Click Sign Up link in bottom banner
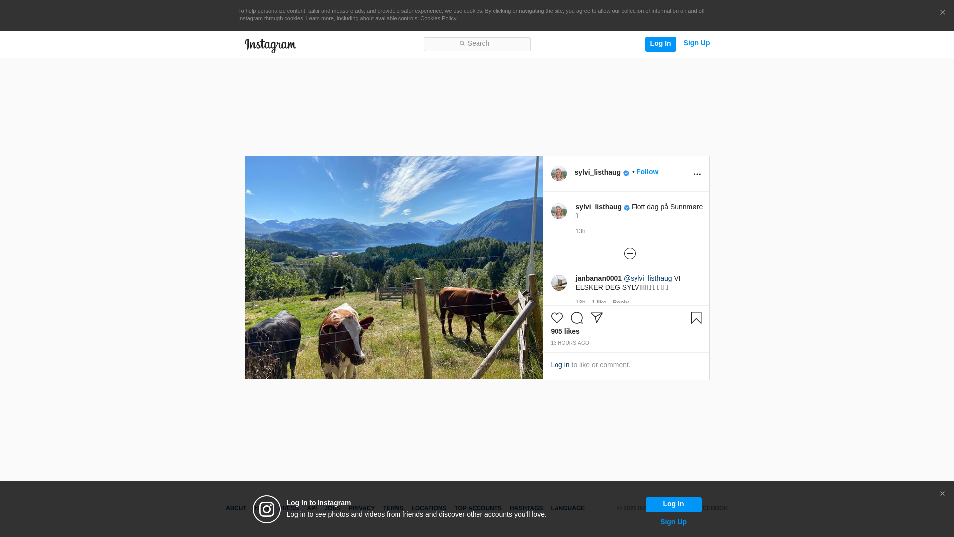This screenshot has width=954, height=537. [673, 522]
